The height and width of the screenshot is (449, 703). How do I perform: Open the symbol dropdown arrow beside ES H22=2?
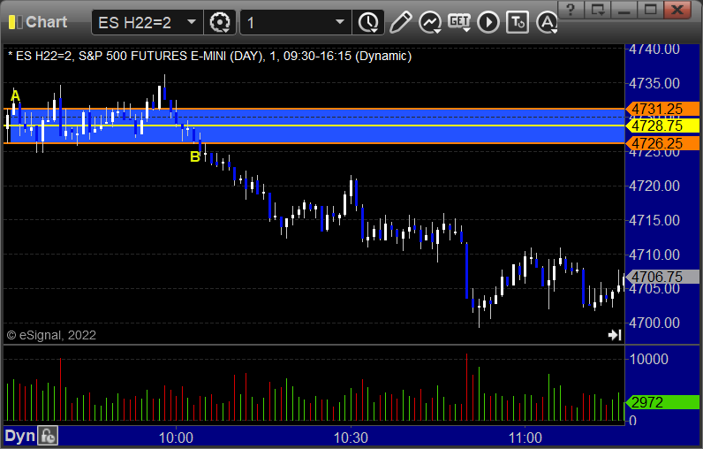point(192,22)
